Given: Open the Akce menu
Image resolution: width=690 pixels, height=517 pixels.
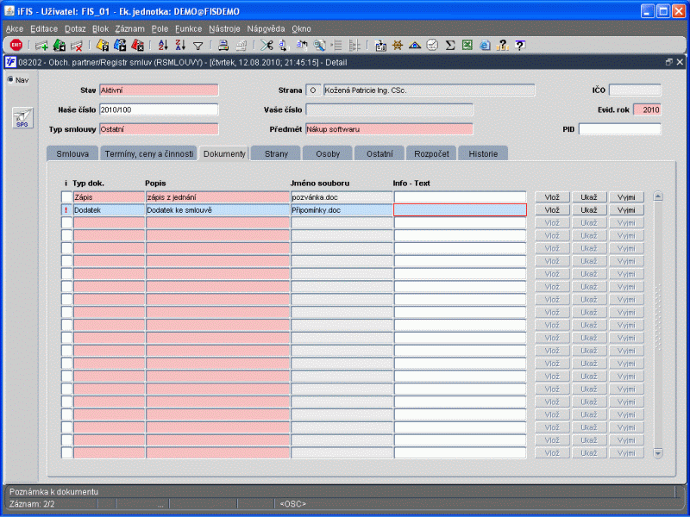Looking at the screenshot, I should pyautogui.click(x=15, y=28).
